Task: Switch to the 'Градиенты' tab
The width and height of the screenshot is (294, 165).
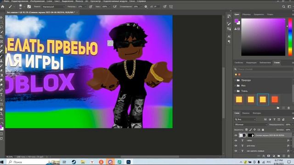Action: pos(259,14)
